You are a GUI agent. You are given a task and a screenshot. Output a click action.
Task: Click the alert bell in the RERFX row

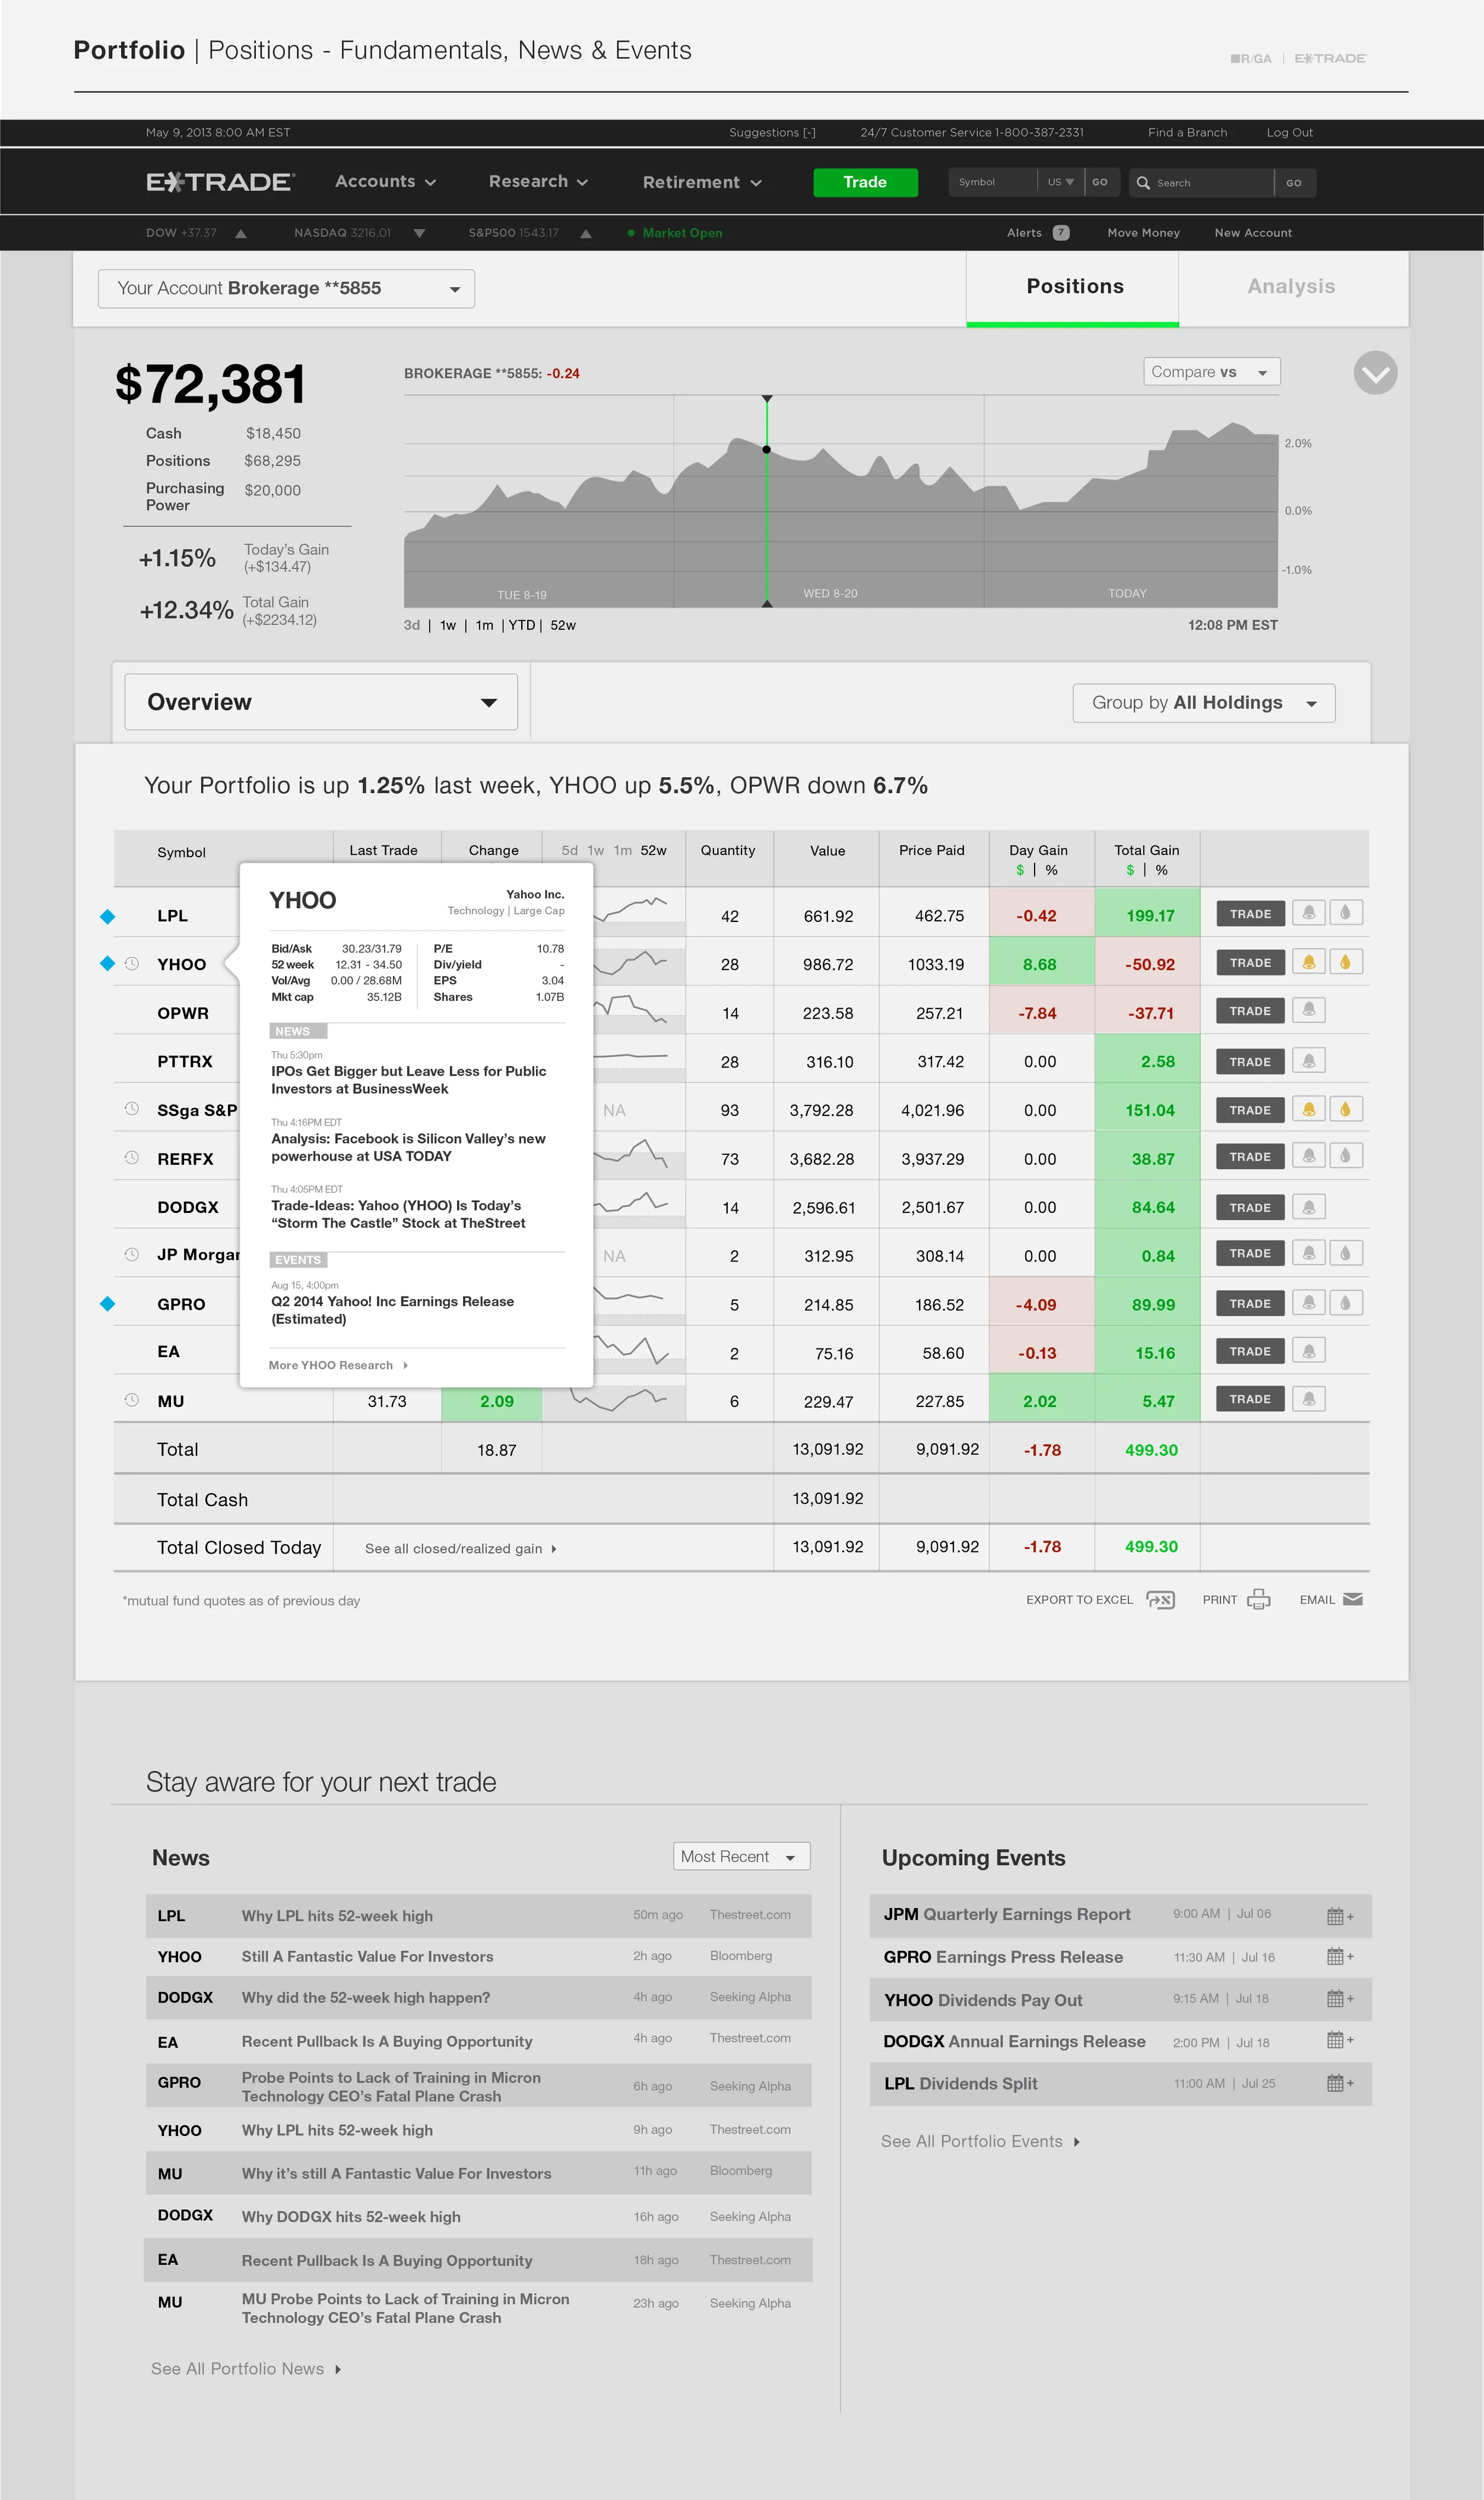coord(1308,1156)
